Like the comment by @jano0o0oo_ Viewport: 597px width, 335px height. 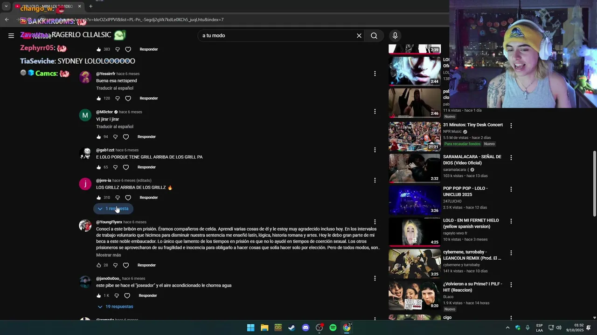click(98, 295)
